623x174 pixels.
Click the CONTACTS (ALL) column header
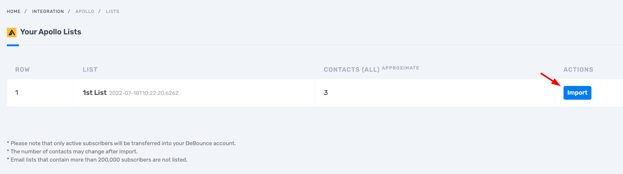coord(352,70)
